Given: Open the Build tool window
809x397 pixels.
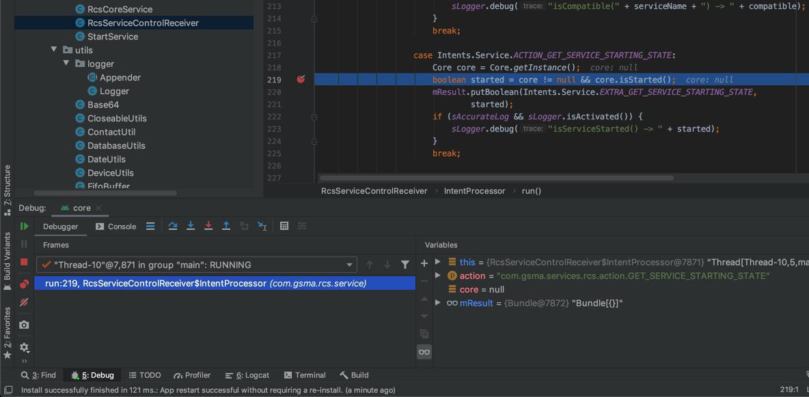Looking at the screenshot, I should tap(354, 375).
